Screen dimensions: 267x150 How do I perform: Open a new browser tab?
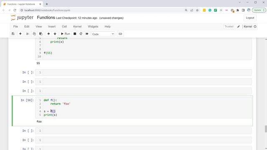[x=47, y=4]
